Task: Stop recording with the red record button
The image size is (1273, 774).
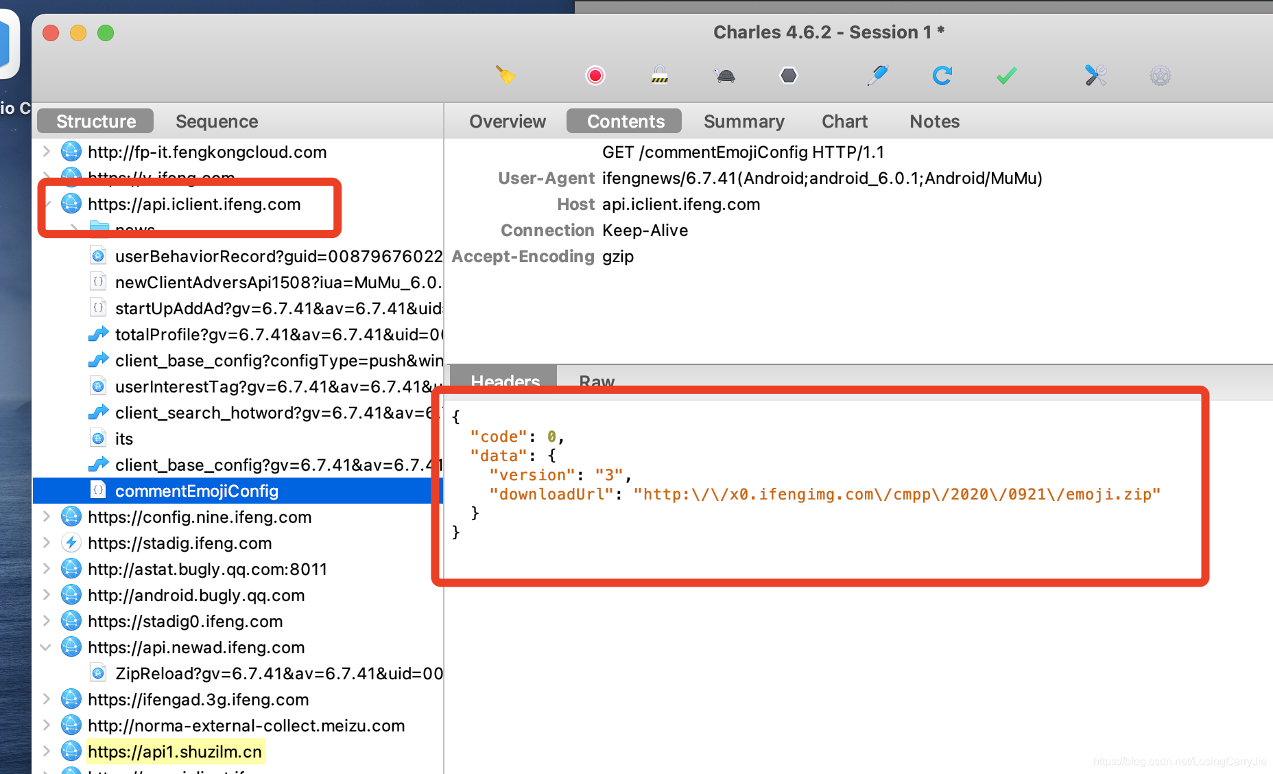Action: 595,75
